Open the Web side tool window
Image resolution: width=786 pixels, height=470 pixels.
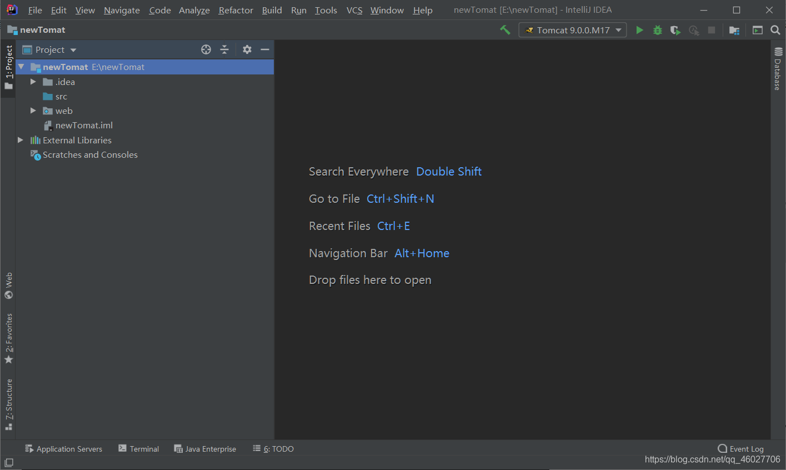tap(8, 286)
